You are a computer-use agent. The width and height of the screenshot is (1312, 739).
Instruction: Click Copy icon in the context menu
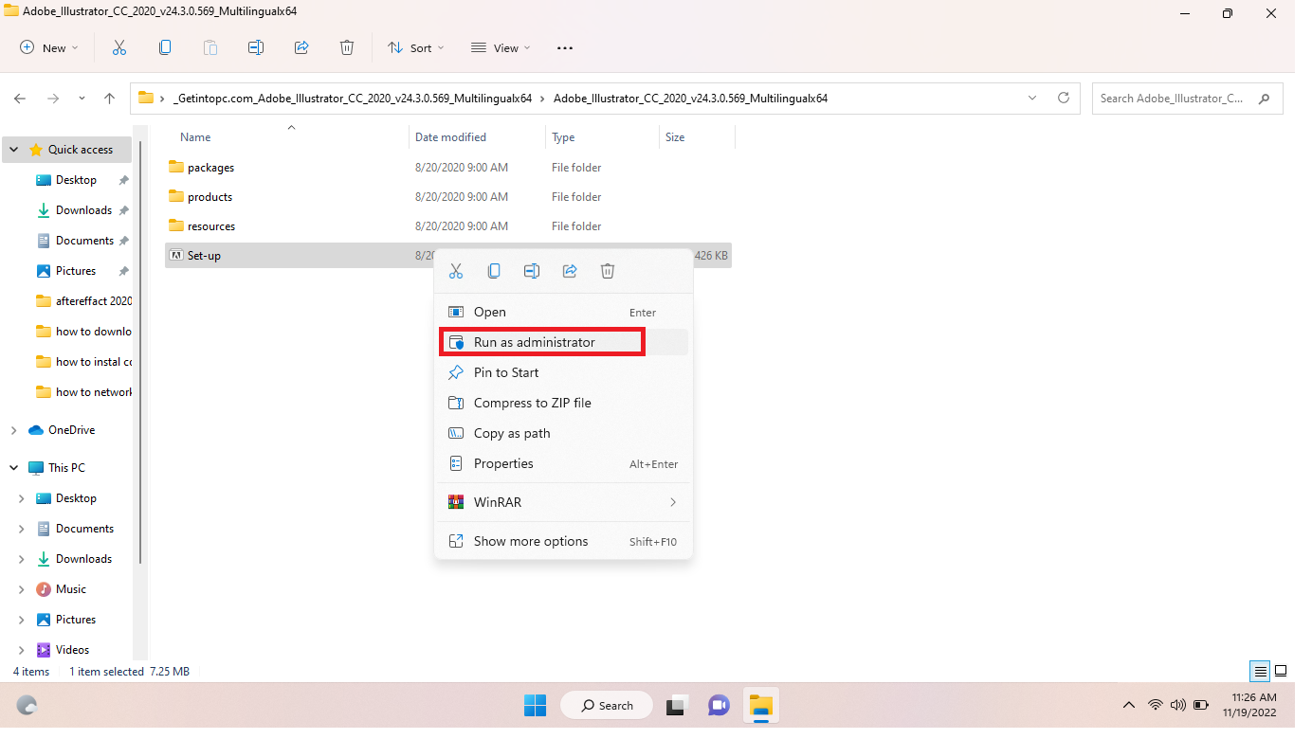click(494, 271)
